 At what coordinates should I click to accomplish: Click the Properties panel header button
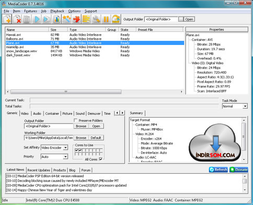tap(217, 29)
